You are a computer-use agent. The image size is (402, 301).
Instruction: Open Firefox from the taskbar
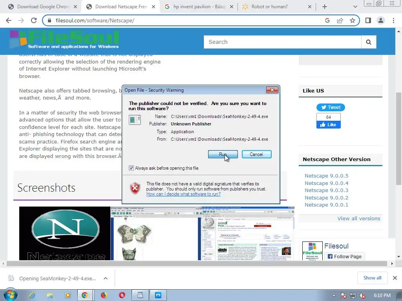[104, 295]
